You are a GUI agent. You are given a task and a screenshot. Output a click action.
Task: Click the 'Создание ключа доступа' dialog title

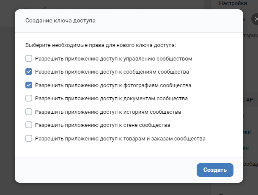pos(60,20)
